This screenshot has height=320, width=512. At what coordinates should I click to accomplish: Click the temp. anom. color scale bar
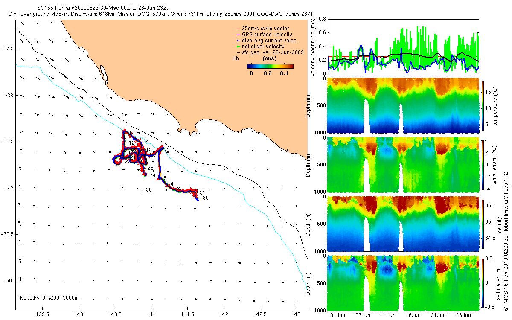[483, 164]
